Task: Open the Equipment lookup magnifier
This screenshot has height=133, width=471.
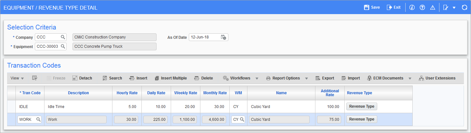Action: [x=63, y=46]
